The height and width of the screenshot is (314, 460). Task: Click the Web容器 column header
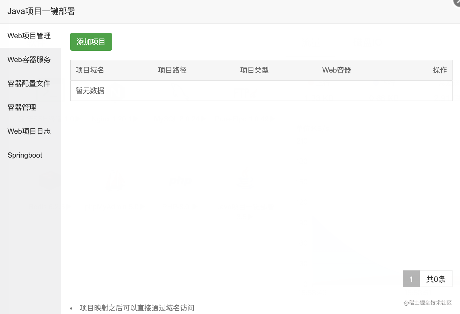pyautogui.click(x=337, y=70)
